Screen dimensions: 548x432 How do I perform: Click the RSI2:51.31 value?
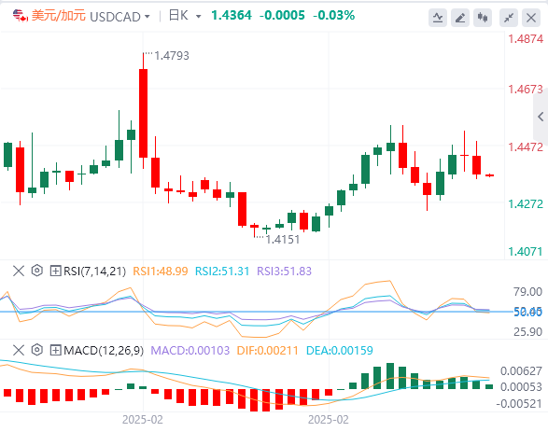pos(222,271)
